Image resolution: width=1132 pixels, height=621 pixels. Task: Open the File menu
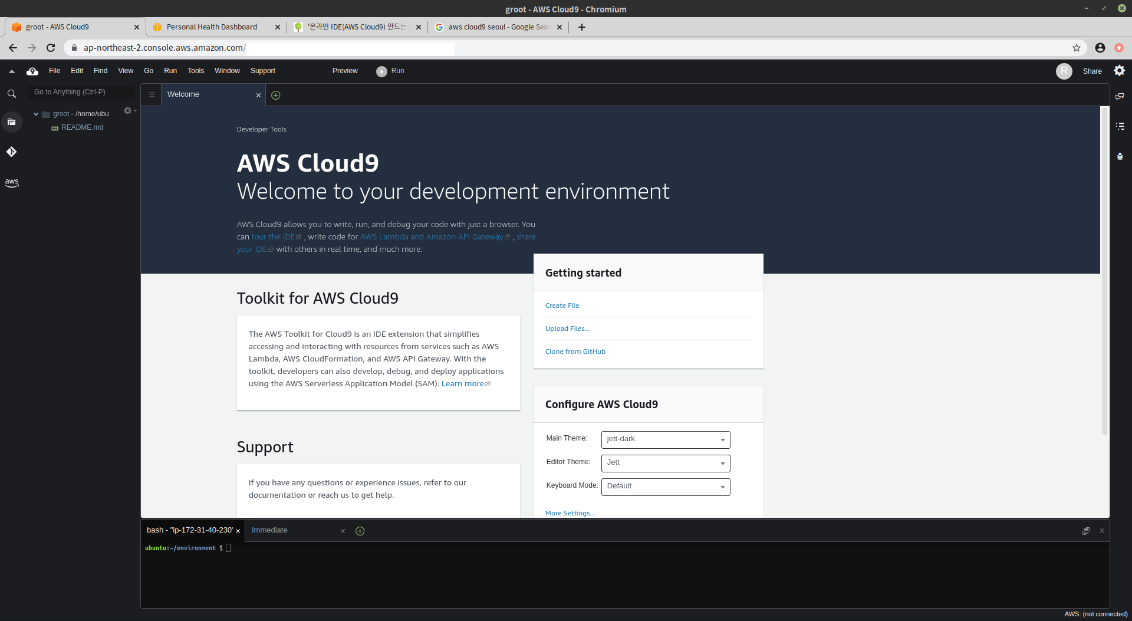pyautogui.click(x=54, y=71)
